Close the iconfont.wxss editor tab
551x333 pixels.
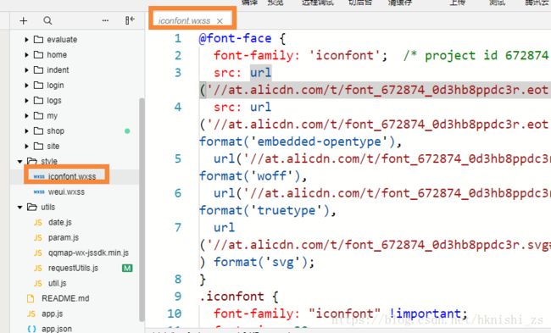(x=220, y=21)
